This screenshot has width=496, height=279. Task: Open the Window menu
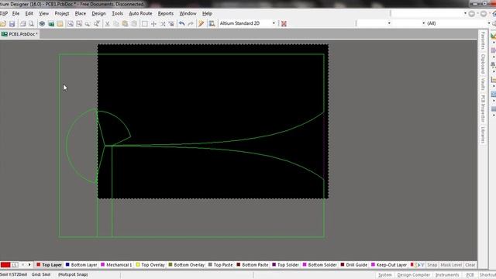[188, 14]
